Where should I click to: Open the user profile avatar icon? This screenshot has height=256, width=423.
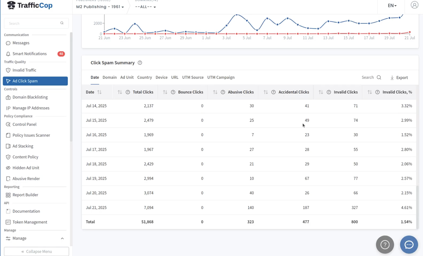(414, 5)
